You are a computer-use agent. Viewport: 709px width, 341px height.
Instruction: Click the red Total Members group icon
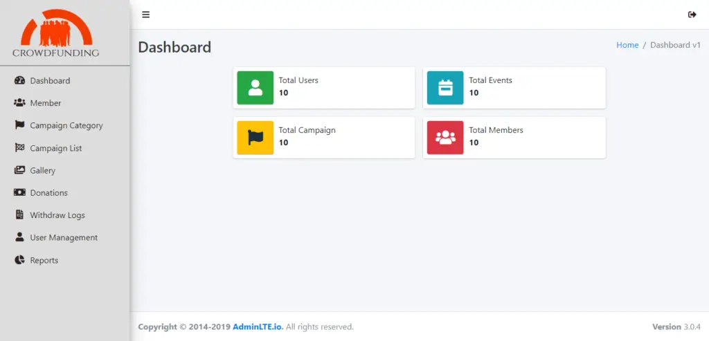click(445, 138)
